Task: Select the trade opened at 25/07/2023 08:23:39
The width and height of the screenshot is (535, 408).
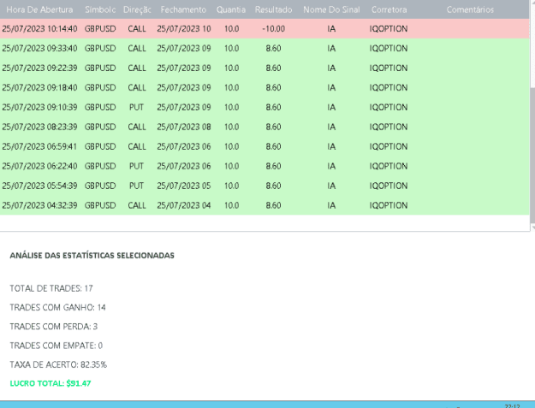Action: click(265, 127)
